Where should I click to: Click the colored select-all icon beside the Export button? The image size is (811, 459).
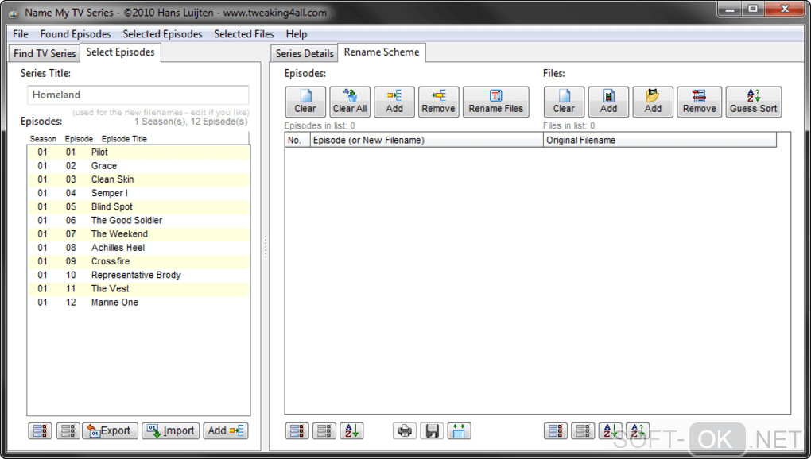tap(40, 430)
